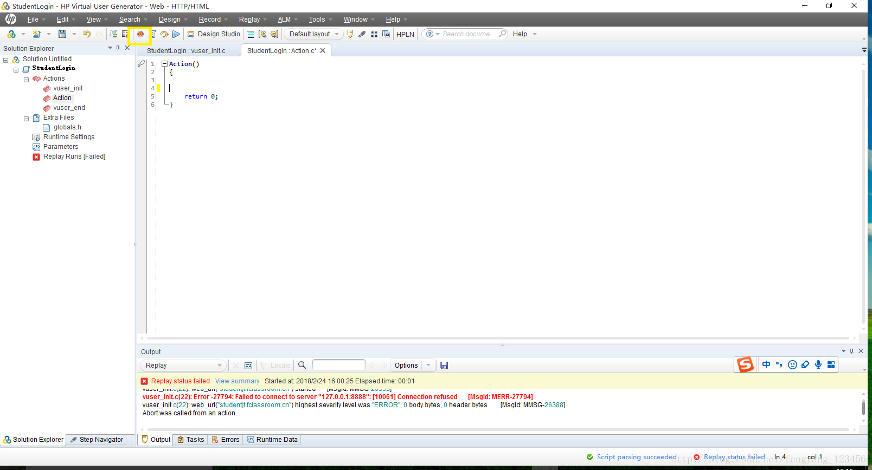The width and height of the screenshot is (872, 470).
Task: Select vuser_end in the Actions tree
Action: (x=69, y=108)
